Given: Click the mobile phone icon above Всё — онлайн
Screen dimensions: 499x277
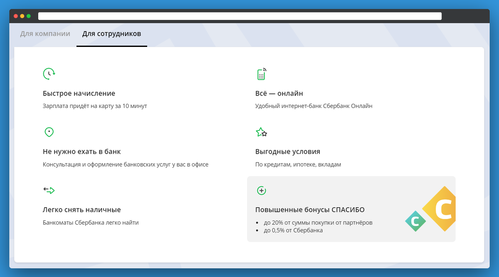Looking at the screenshot, I should (261, 74).
